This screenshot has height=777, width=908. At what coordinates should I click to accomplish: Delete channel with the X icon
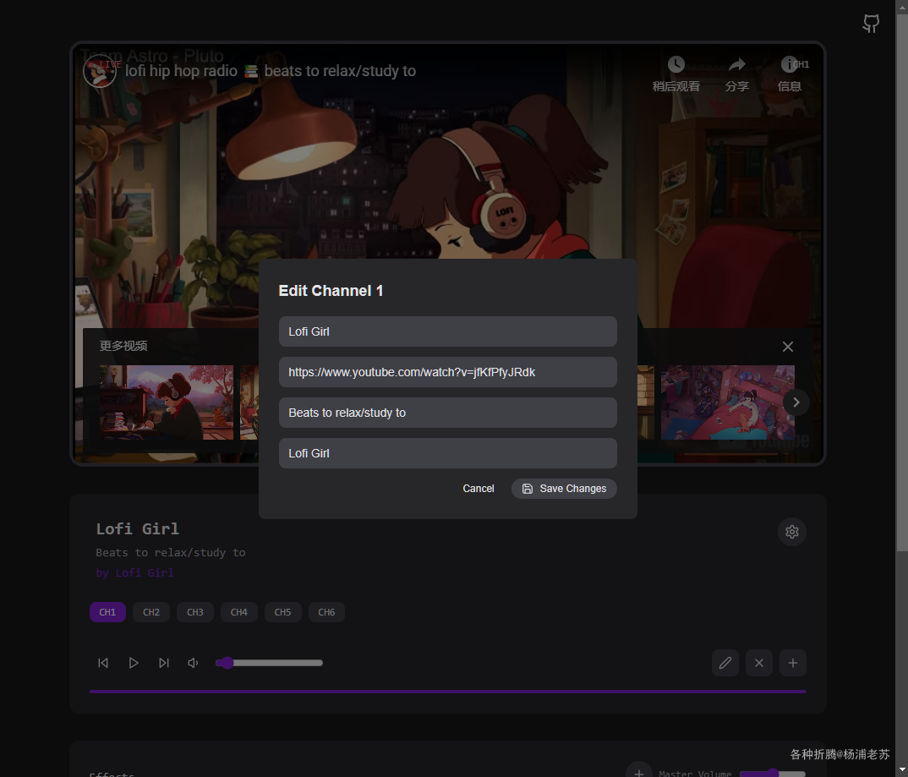coord(758,662)
